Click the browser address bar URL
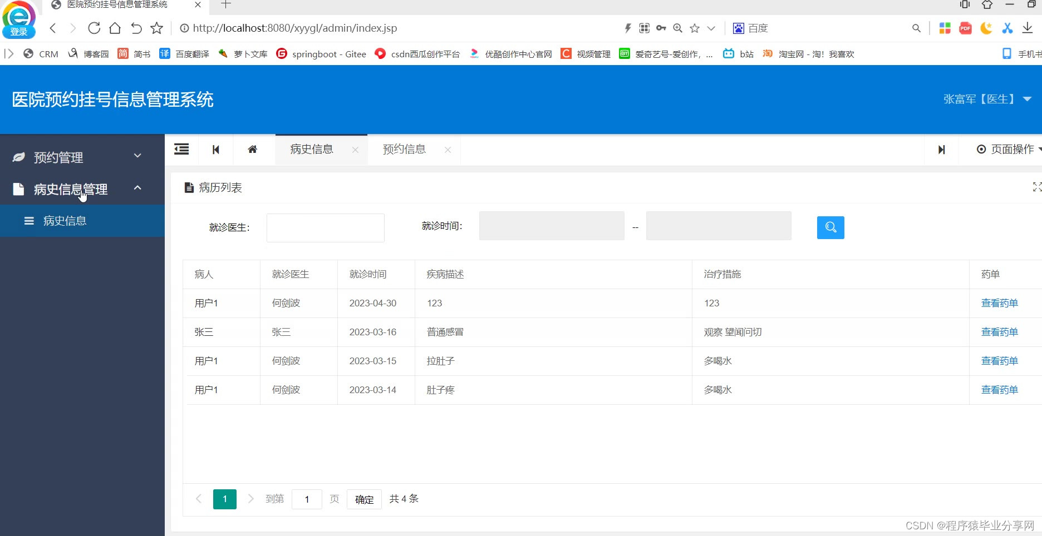Screen dimensions: 1042x536 [x=295, y=28]
